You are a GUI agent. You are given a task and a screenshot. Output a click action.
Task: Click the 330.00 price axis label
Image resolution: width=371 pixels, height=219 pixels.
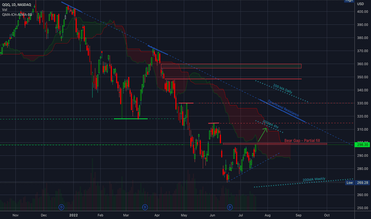point(363,103)
